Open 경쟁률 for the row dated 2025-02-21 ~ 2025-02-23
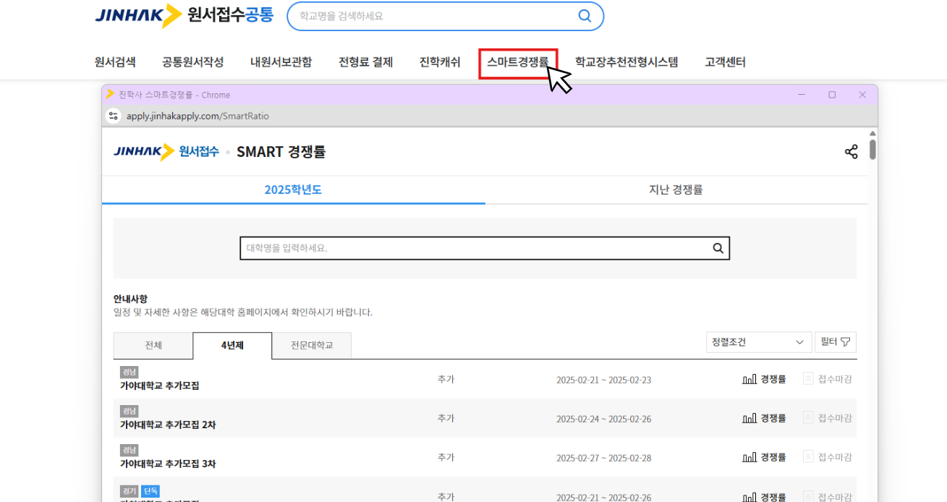 (764, 378)
